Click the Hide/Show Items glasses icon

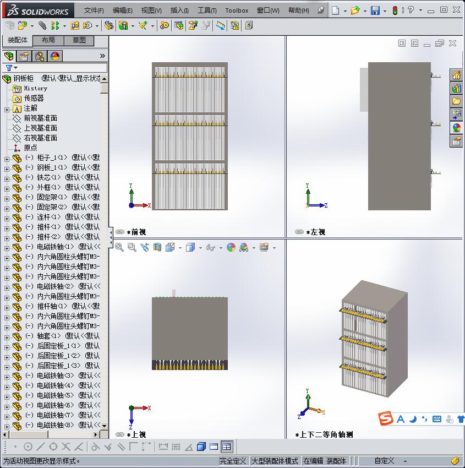211,247
